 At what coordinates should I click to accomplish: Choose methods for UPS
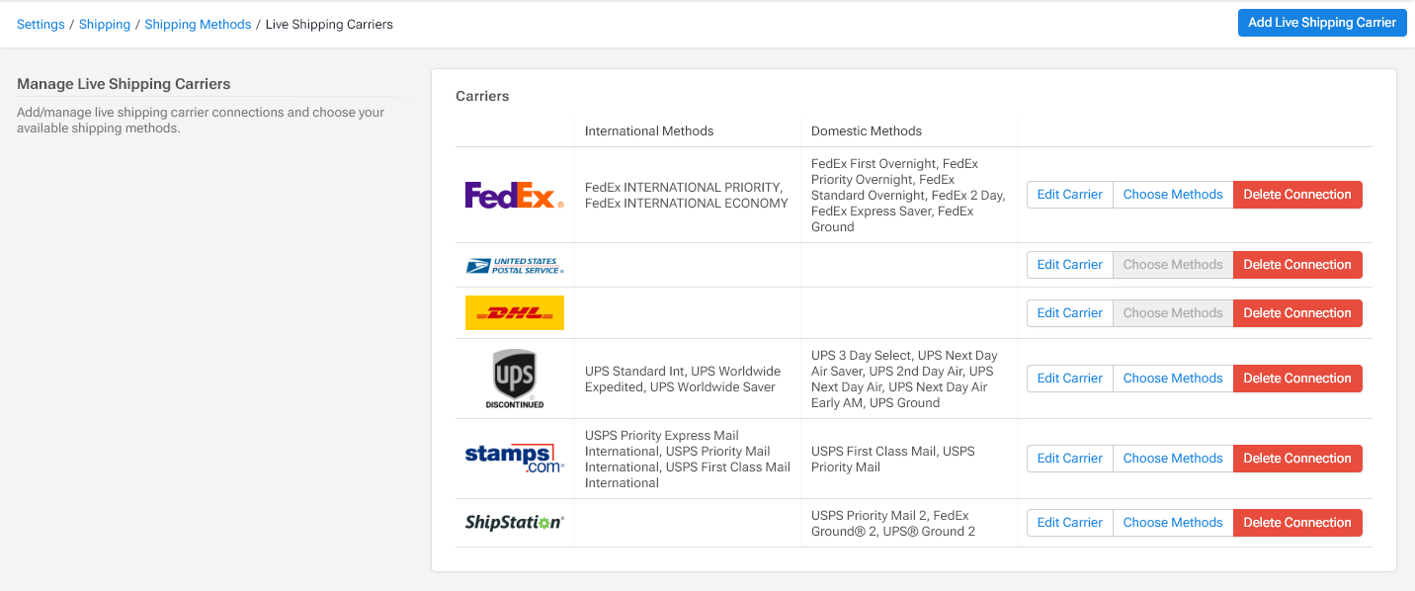[1173, 379]
